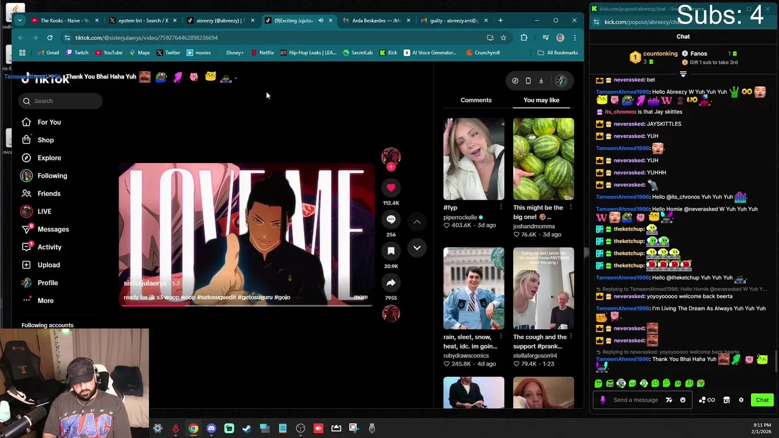779x438 pixels.
Task: Share the video via arrow icon
Action: 391,282
